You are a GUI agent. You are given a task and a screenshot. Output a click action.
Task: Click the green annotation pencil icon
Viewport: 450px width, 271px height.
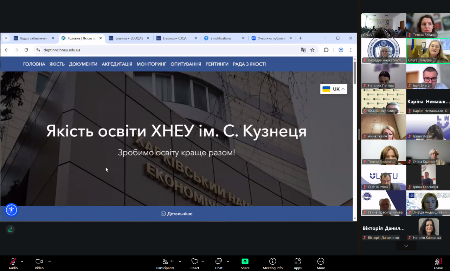(x=11, y=229)
